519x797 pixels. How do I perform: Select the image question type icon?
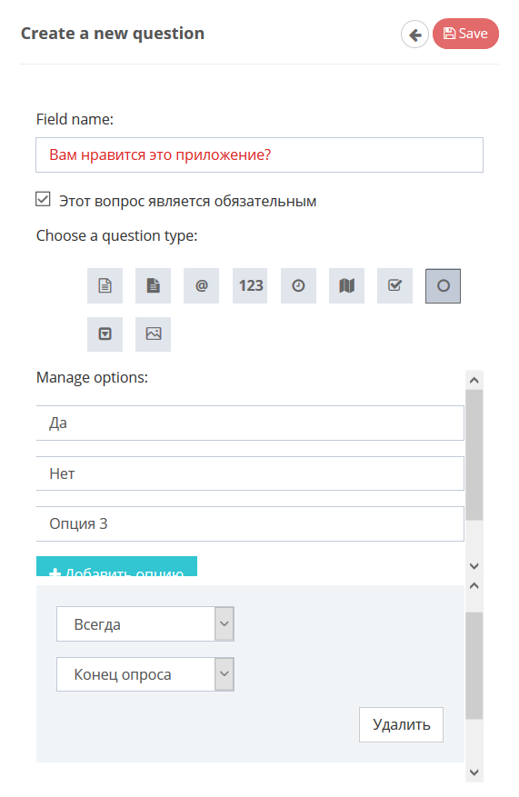click(153, 334)
